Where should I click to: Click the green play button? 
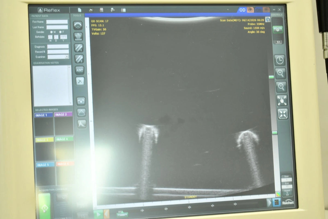pos(98,214)
